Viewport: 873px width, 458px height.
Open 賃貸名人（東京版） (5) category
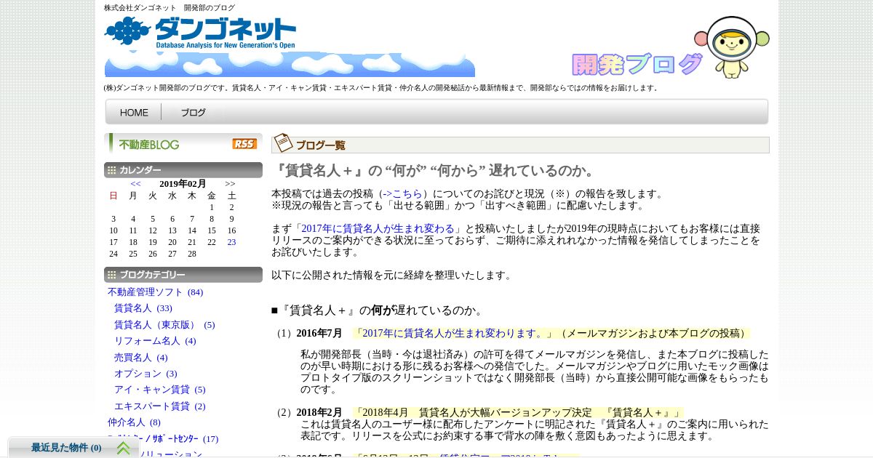[x=164, y=325]
